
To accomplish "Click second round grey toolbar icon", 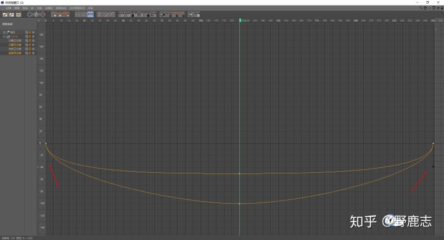I will tap(36, 14).
